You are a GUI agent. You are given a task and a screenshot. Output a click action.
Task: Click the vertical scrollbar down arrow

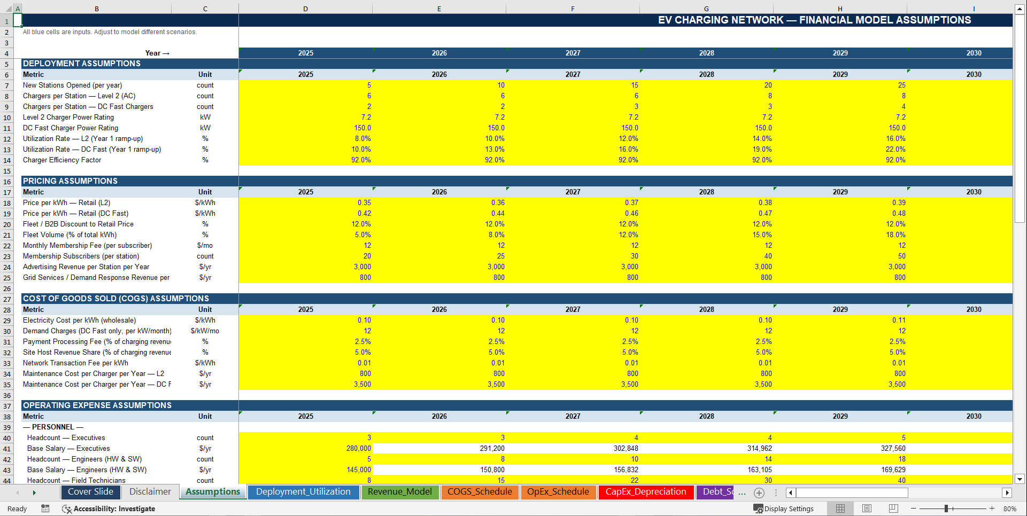coord(1020,479)
